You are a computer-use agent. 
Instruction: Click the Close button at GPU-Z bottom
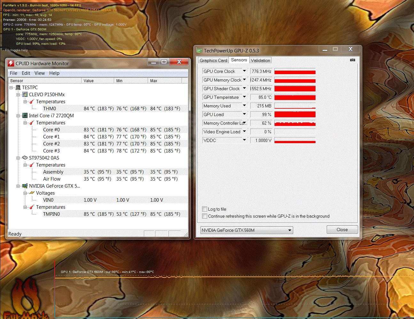342,230
